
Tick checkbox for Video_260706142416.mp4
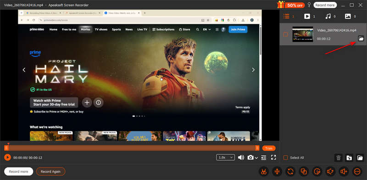click(x=285, y=34)
